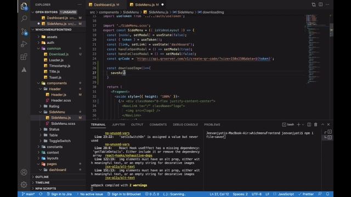Click the sync changes icon in status bar
This screenshot has height=197, width=351.
(x=41, y=194)
